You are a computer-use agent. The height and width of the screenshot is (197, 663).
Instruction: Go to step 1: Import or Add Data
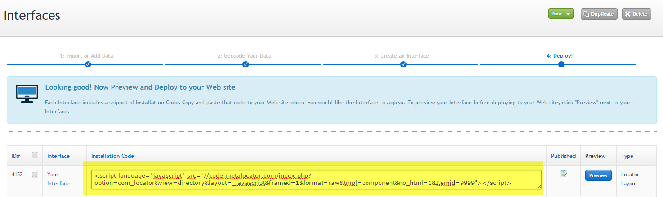coord(86,56)
